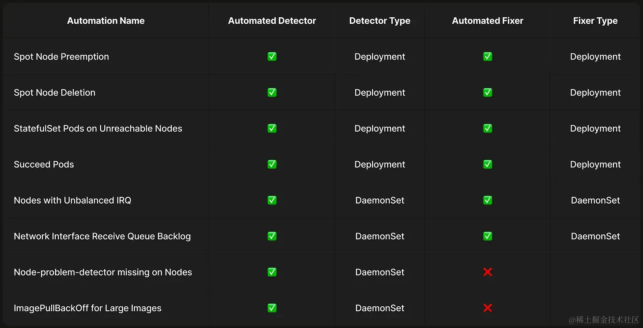
Task: Select the Automated Detector checkbox for Succeed Pods
Action: click(x=272, y=165)
